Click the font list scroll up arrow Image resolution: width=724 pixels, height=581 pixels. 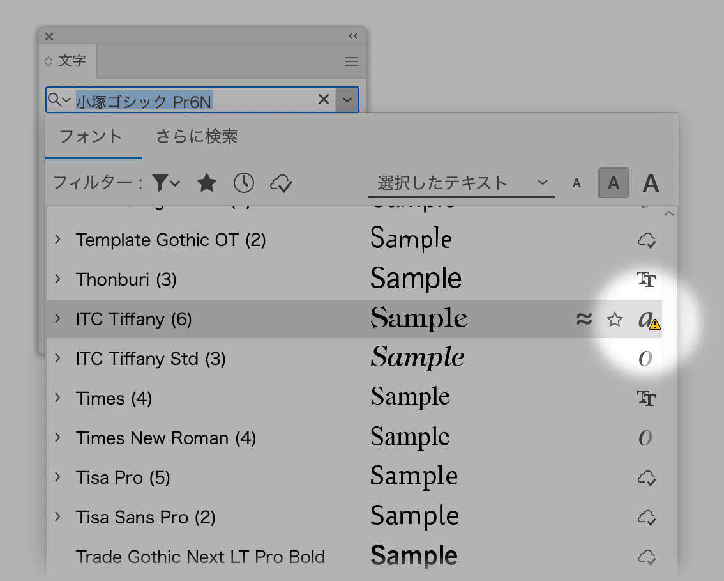pyautogui.click(x=669, y=213)
